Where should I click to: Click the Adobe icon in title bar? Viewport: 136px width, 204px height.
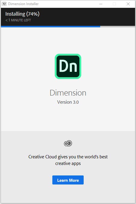(4, 4)
